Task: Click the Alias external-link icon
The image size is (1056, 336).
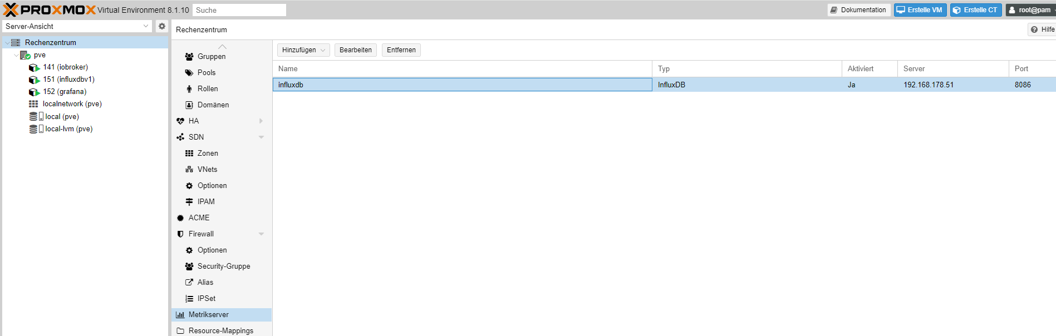Action: [x=189, y=283]
